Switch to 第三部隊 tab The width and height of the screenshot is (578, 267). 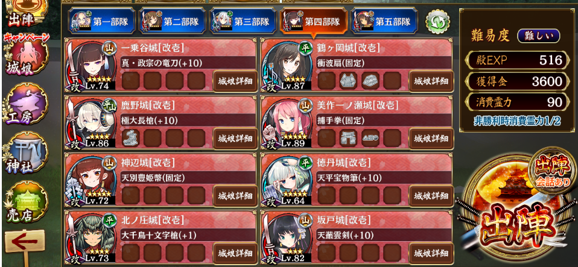pyautogui.click(x=243, y=21)
